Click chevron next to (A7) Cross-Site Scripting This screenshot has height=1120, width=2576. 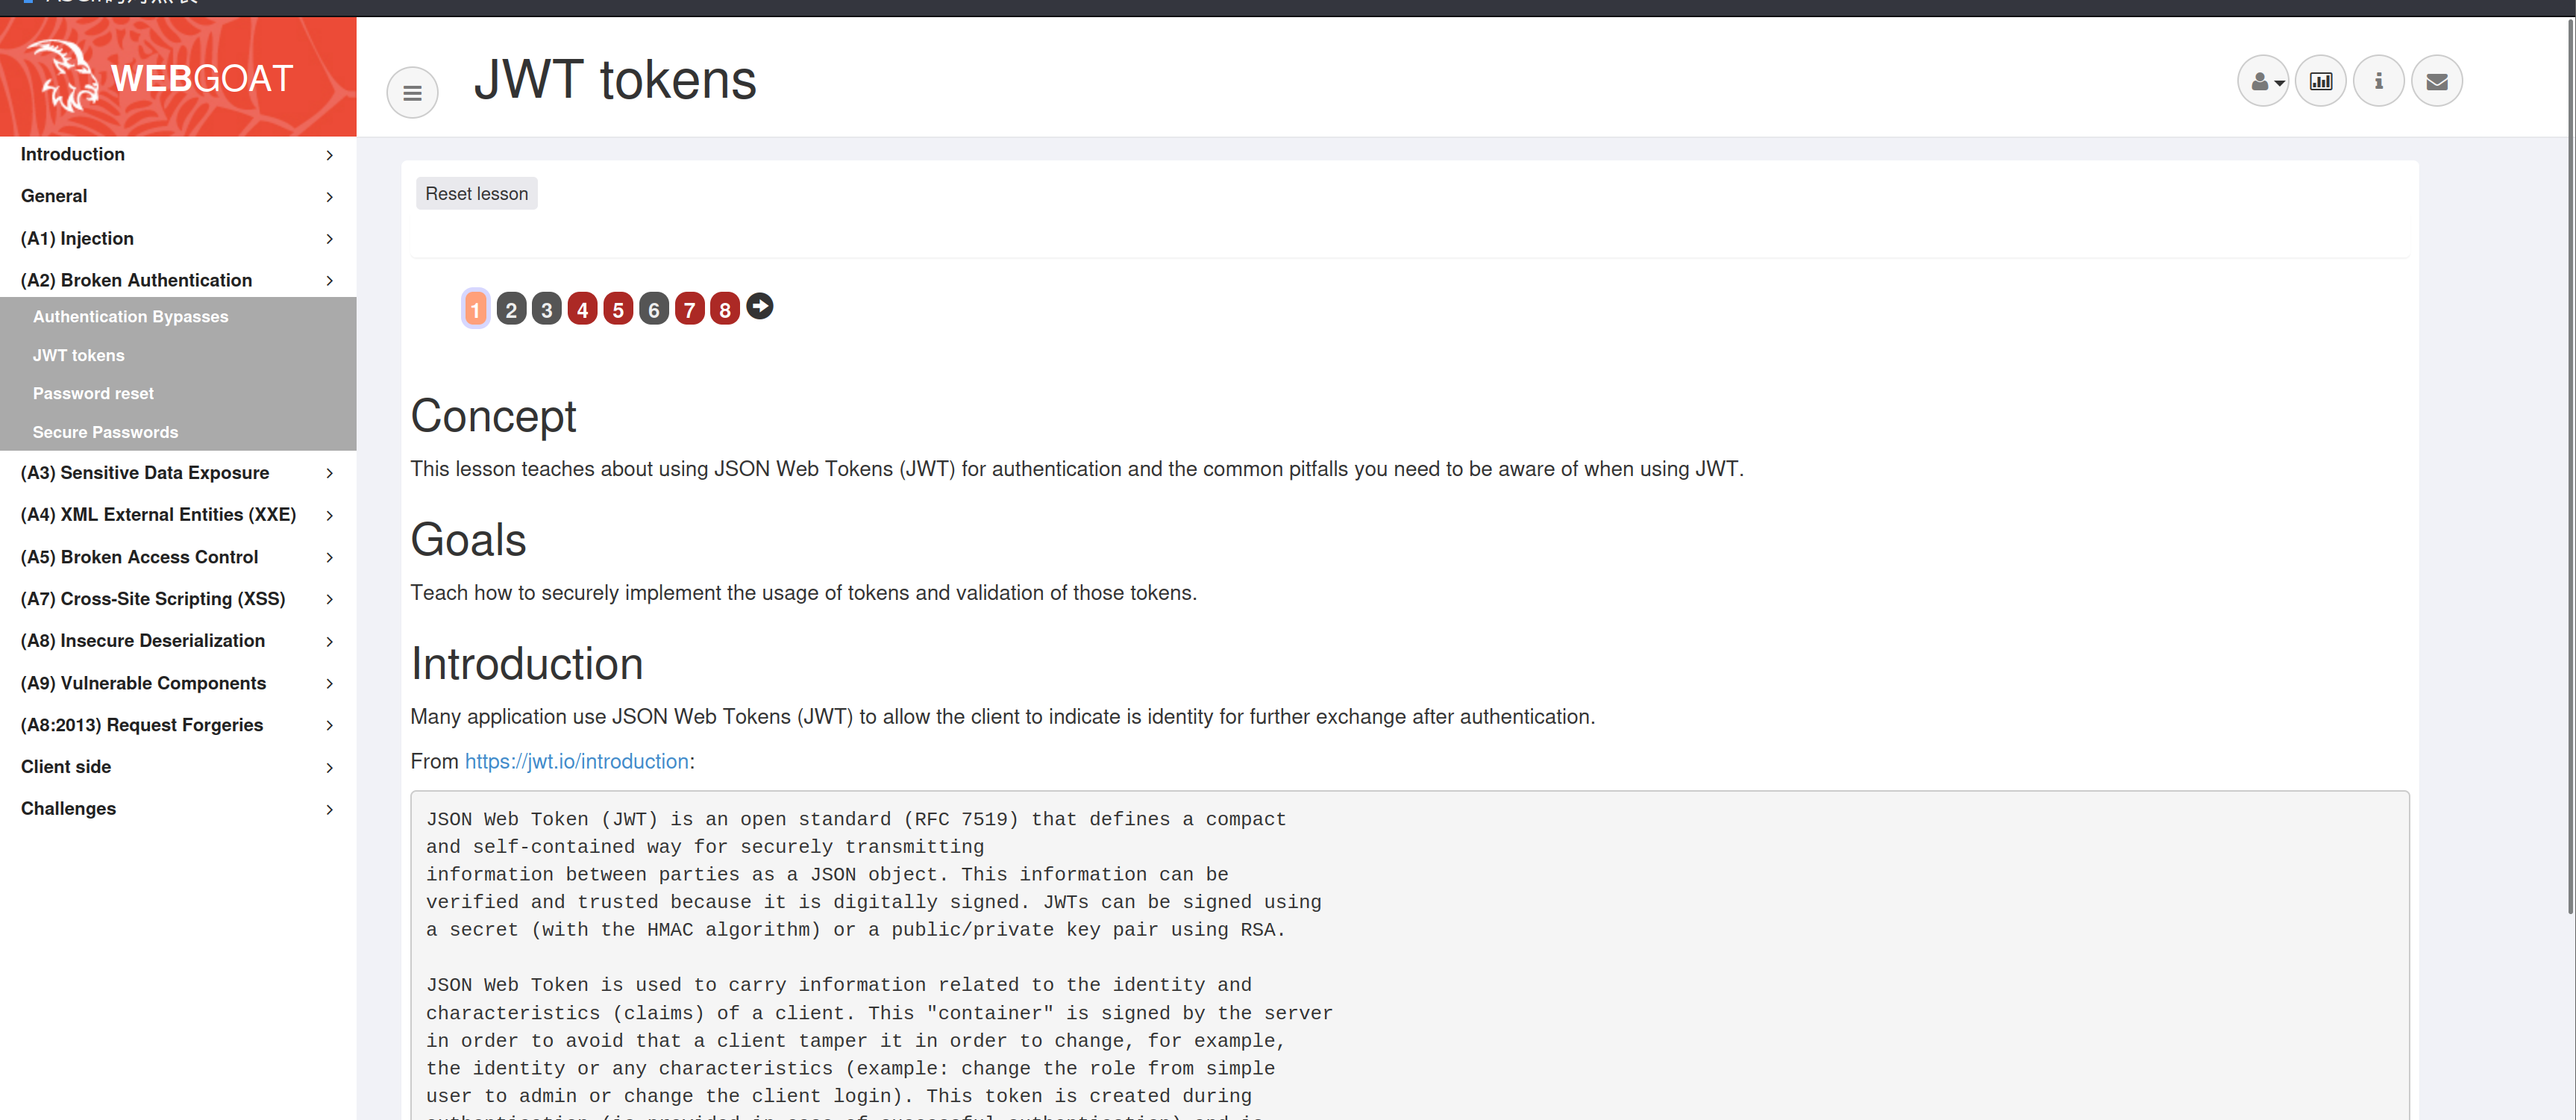coord(330,600)
